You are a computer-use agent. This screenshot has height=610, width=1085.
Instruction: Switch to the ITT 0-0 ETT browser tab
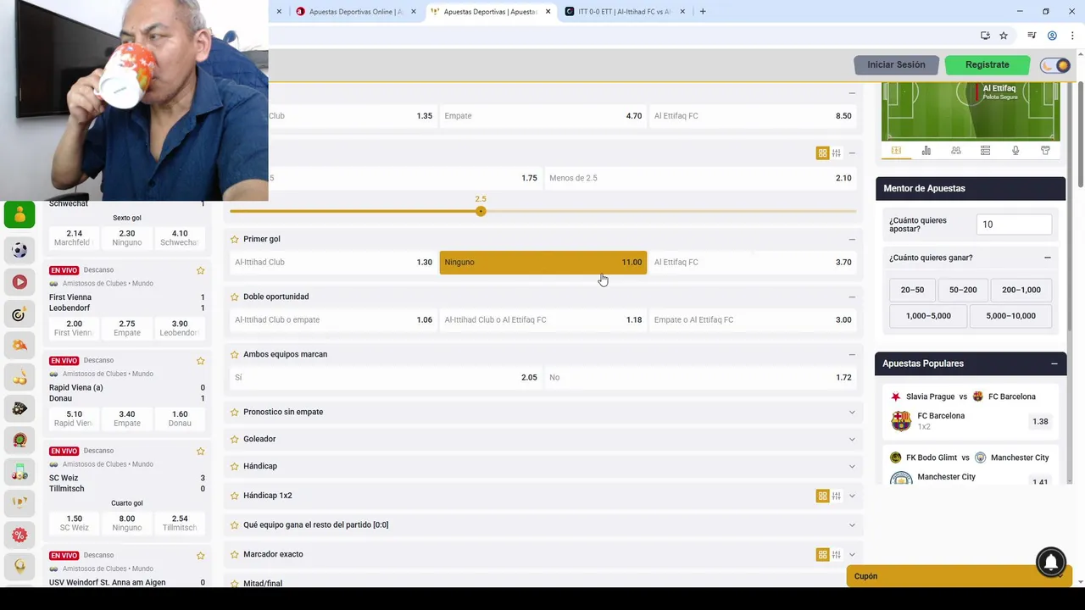tap(624, 12)
